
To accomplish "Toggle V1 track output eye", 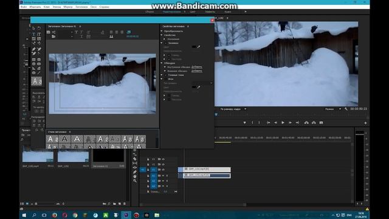I will coord(164,170).
